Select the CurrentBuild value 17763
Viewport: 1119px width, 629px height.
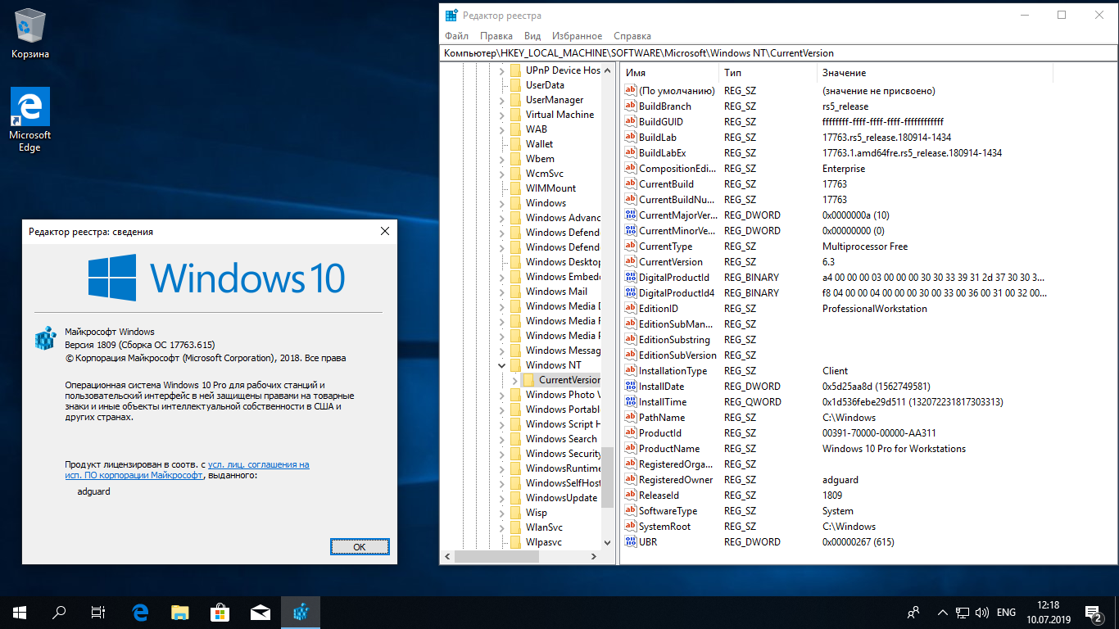[835, 184]
